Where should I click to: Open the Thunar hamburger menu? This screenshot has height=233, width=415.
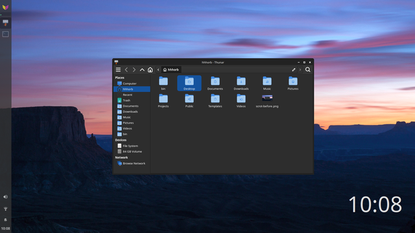point(118,70)
